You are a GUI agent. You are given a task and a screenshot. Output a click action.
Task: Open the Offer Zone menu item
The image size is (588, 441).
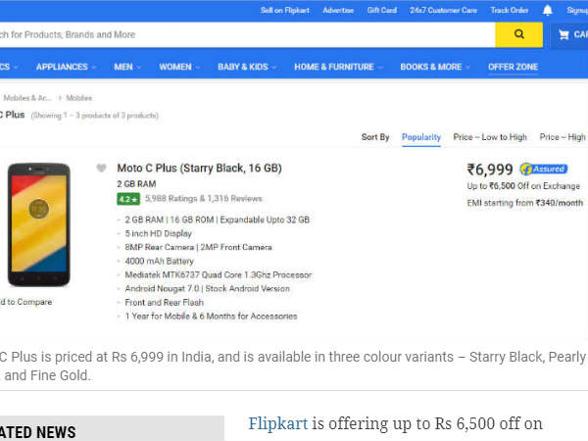(x=513, y=67)
